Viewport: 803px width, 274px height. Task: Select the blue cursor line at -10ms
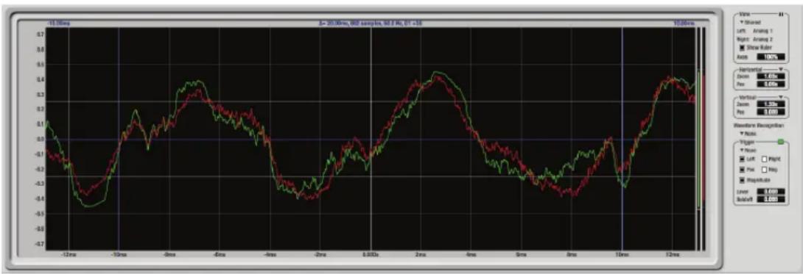coord(119,138)
